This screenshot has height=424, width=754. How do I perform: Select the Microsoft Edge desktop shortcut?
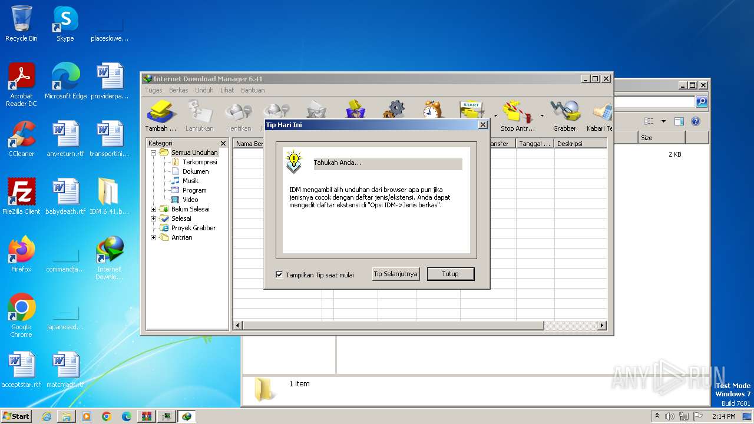tap(65, 81)
